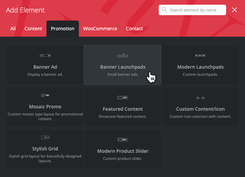The width and height of the screenshot is (245, 177).
Task: Click the Banner Ad element icon
Action: (45, 55)
